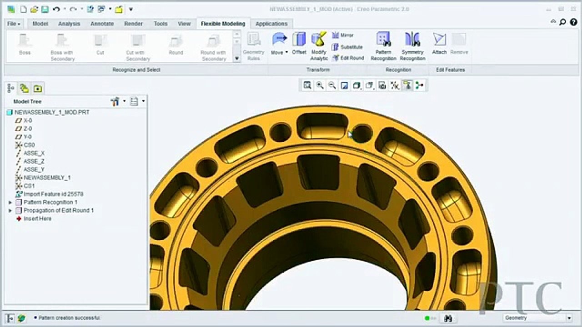Click the Zoom Out icon
The width and height of the screenshot is (582, 327).
[x=332, y=85]
